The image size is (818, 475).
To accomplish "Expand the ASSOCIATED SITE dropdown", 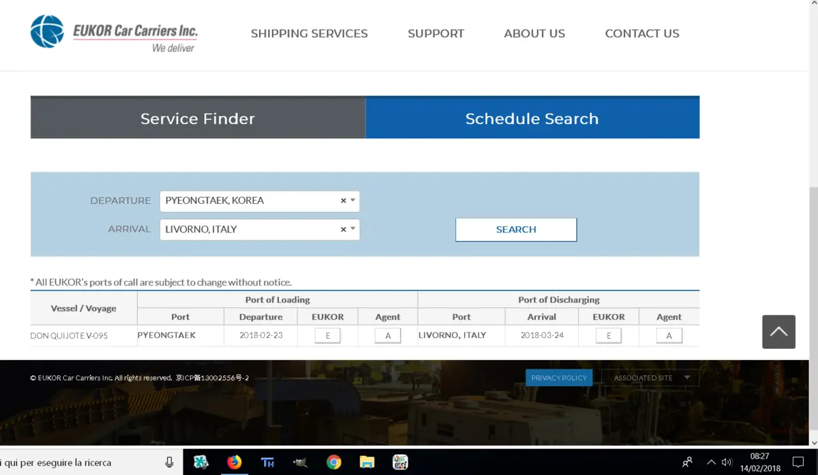I will click(x=650, y=378).
